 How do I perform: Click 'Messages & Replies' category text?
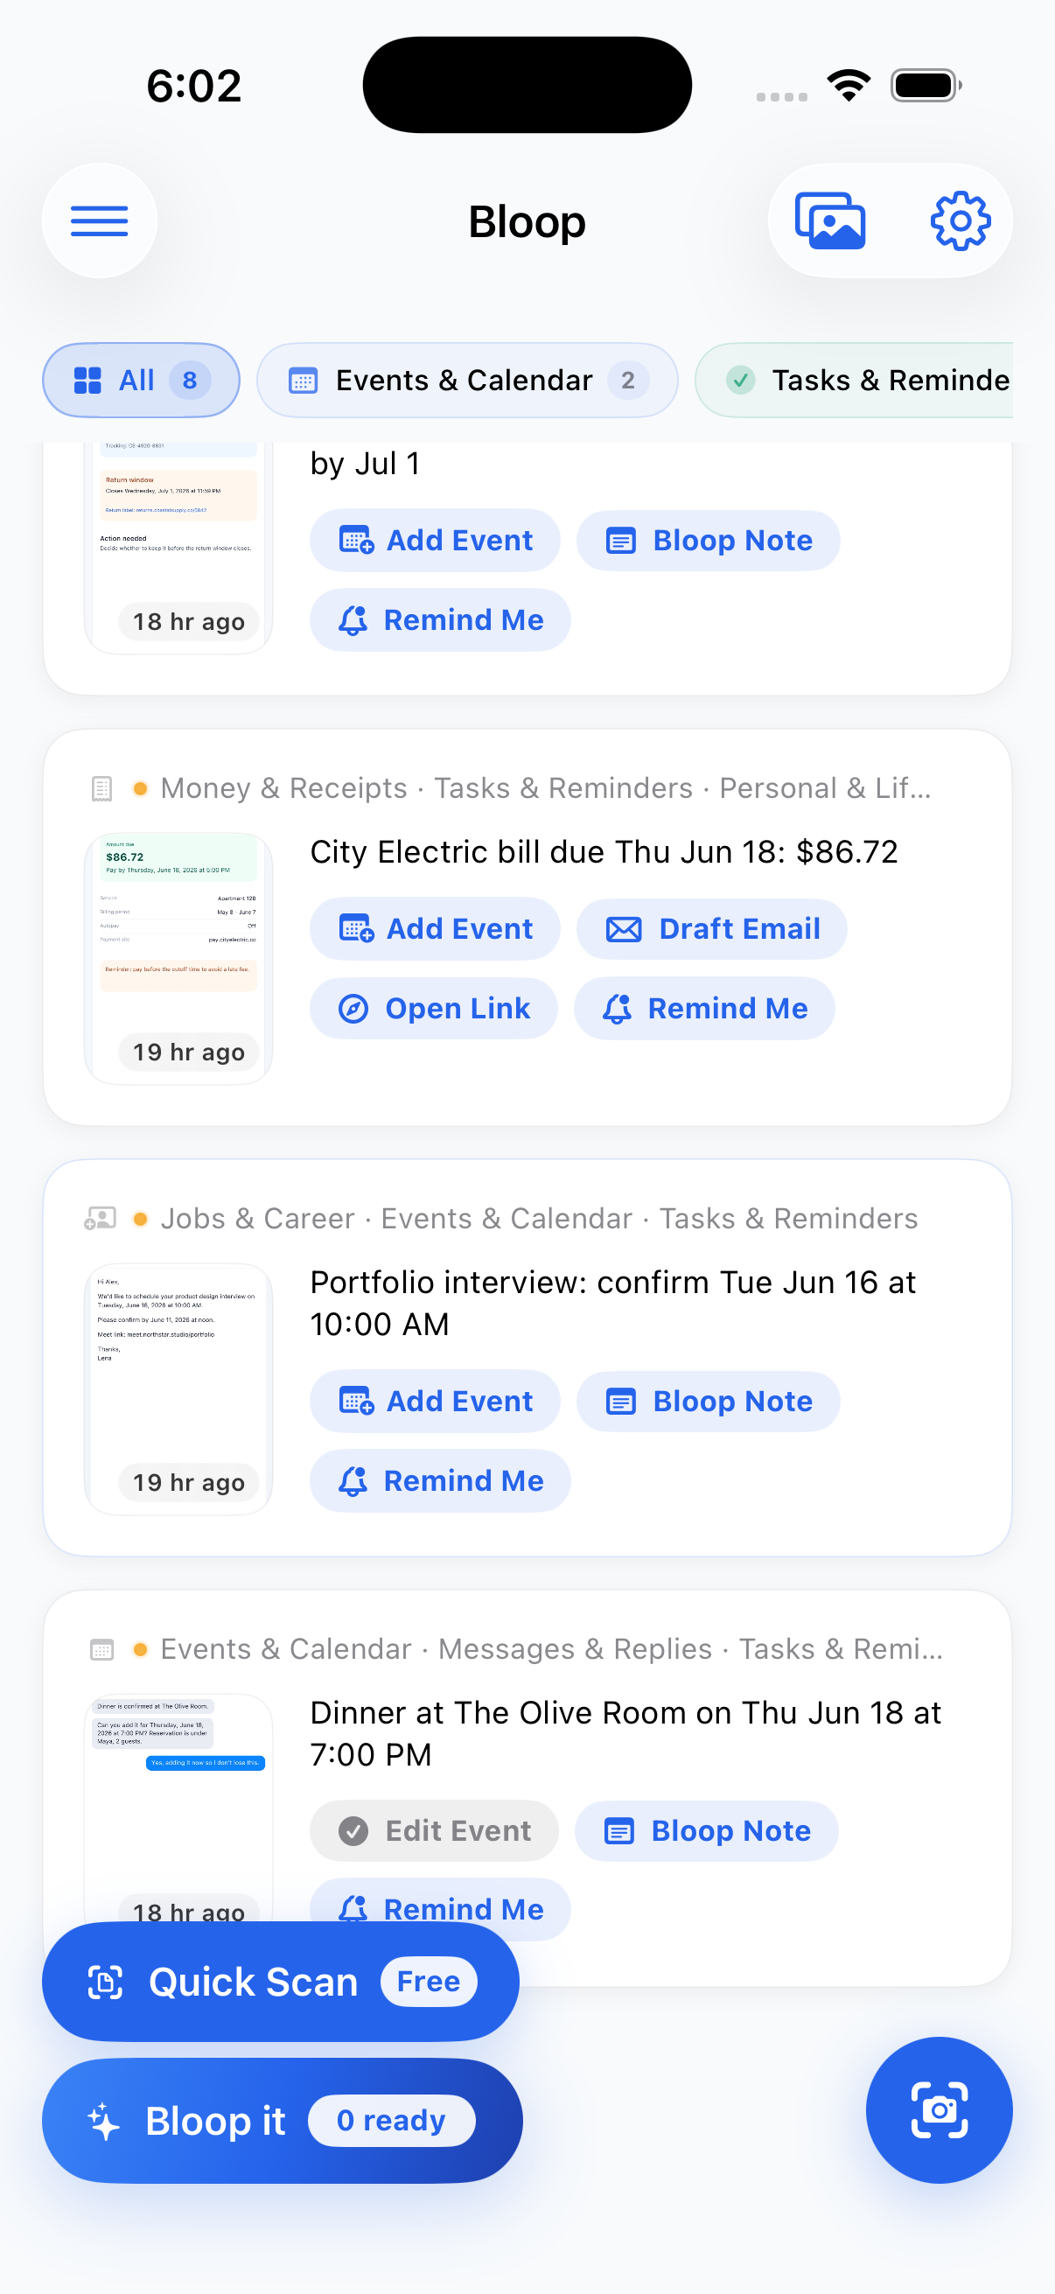tap(575, 1649)
